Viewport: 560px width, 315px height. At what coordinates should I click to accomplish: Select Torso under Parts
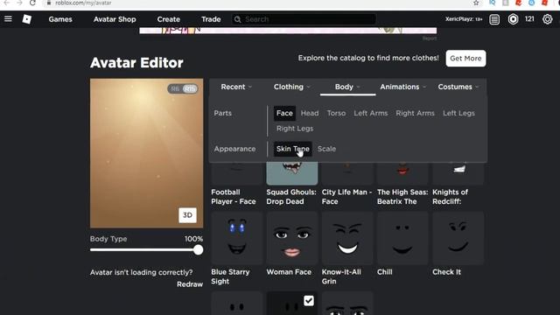click(x=336, y=113)
